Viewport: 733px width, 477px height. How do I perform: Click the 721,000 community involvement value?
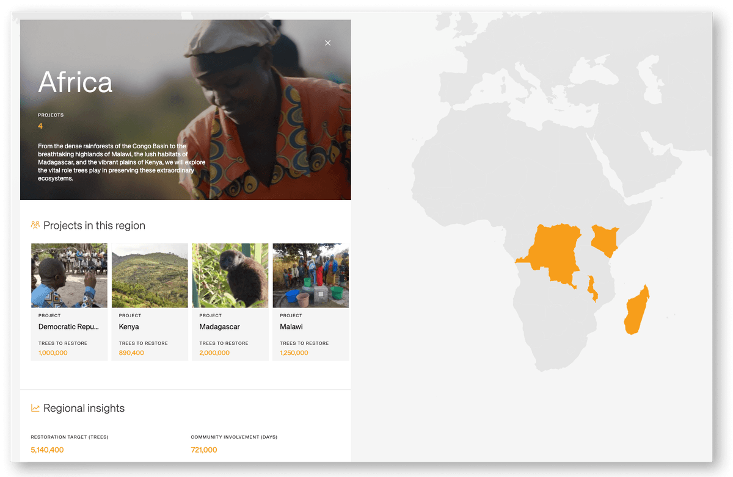[x=204, y=450]
